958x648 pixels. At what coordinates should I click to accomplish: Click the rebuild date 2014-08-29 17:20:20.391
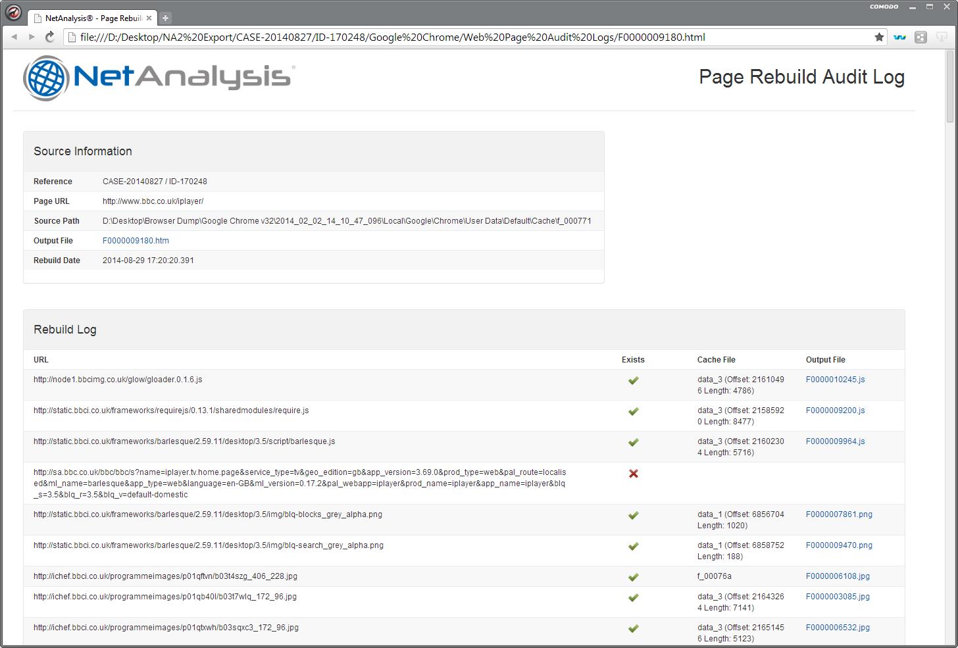tap(148, 261)
